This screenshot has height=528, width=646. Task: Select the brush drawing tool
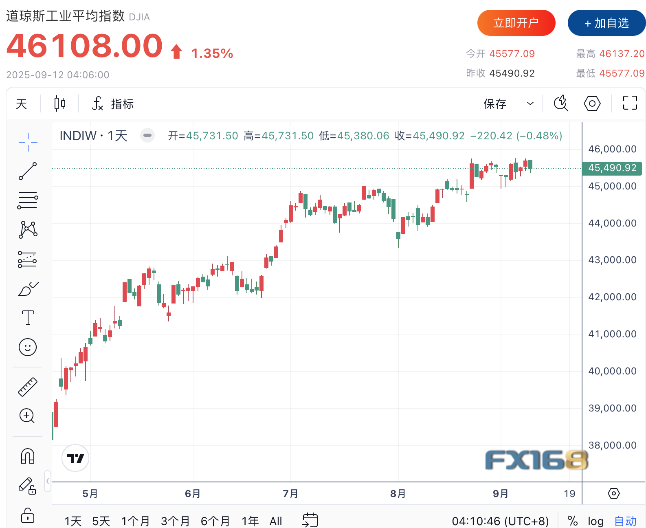pyautogui.click(x=28, y=289)
